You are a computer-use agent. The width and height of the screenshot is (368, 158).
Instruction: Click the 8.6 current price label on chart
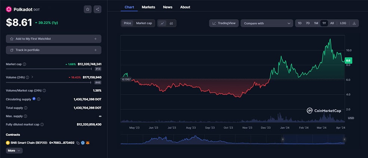(x=348, y=61)
